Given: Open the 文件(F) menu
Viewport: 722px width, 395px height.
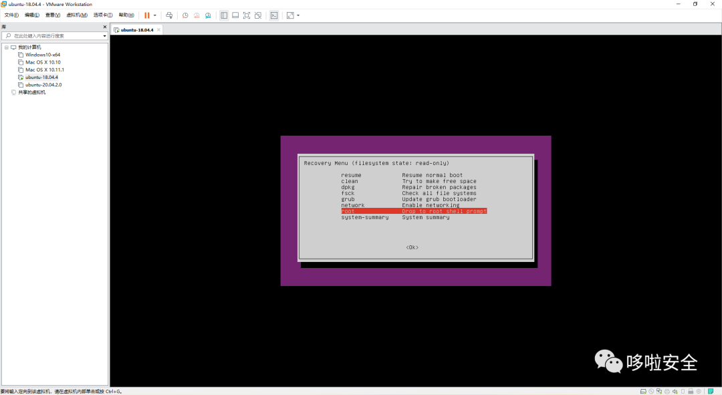Looking at the screenshot, I should click(x=11, y=15).
